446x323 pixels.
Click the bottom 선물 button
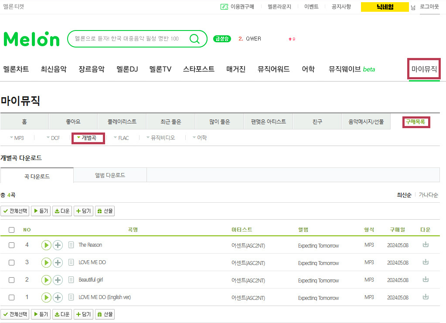105,314
